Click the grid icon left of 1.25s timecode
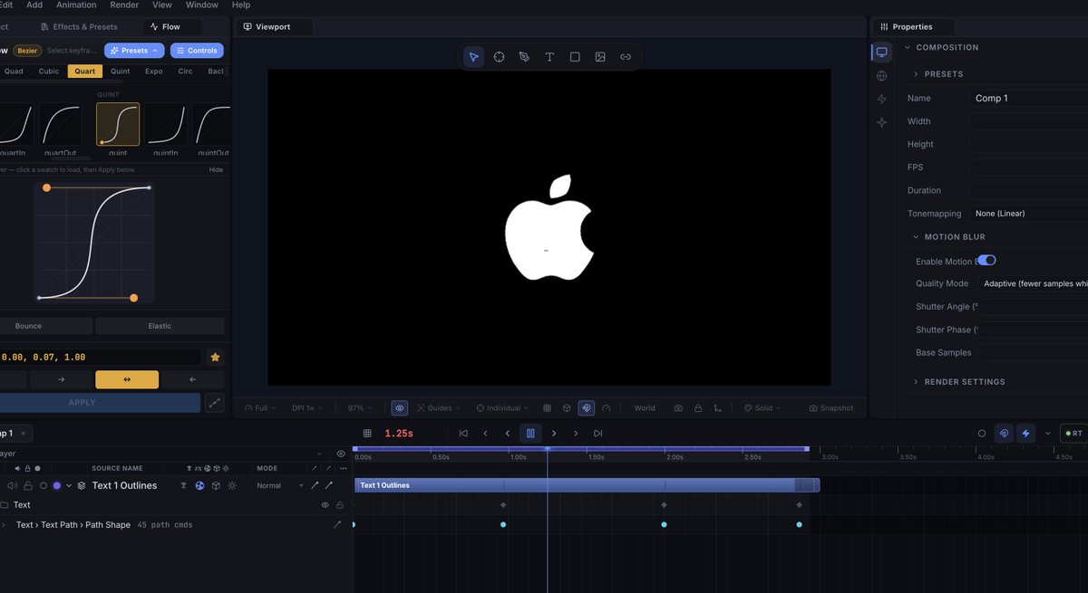 pos(367,434)
